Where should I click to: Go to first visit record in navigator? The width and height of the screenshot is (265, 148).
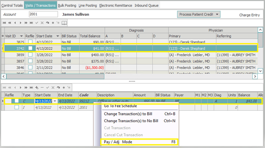pos(4,23)
